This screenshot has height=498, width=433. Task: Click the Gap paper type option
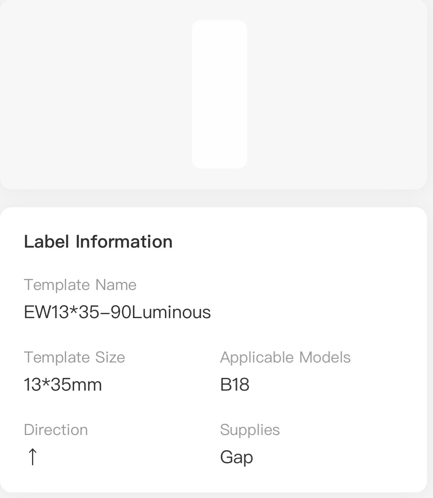pos(236,456)
